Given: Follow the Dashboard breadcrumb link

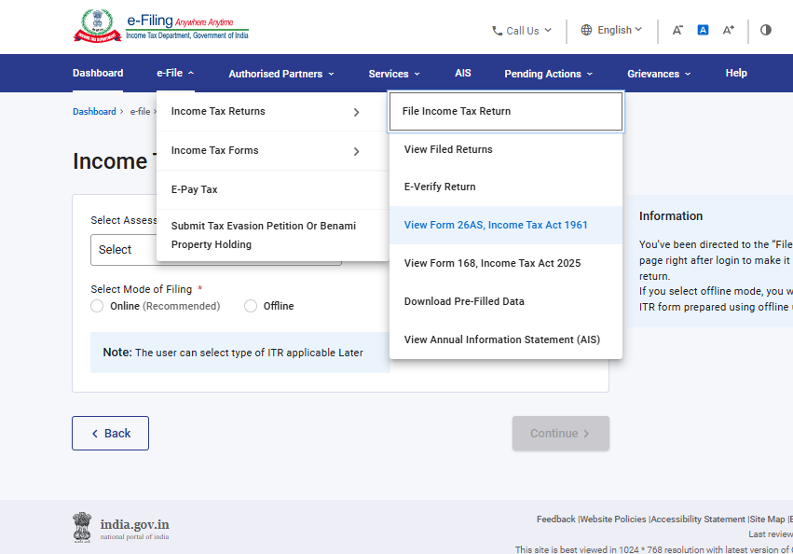Looking at the screenshot, I should (x=94, y=111).
